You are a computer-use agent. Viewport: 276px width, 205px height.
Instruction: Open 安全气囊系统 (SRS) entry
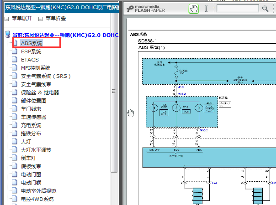coord(46,76)
